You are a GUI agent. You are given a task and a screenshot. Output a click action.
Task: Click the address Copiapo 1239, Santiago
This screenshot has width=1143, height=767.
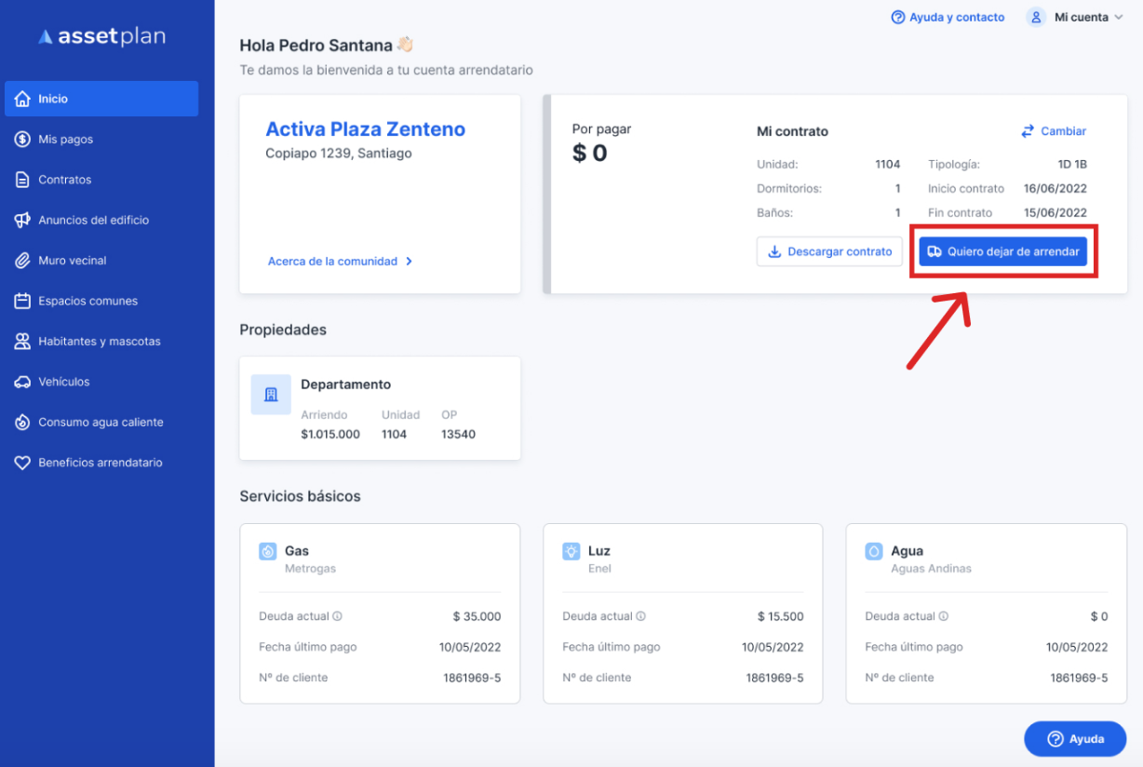tap(339, 154)
